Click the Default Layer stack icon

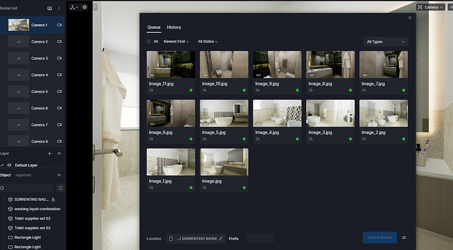(x=9, y=165)
